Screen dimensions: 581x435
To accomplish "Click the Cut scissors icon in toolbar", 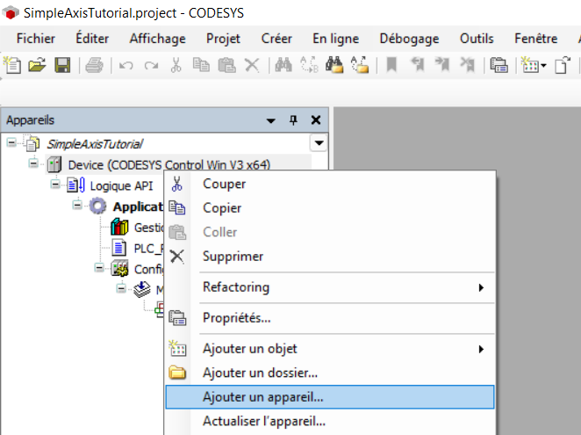I will [176, 65].
